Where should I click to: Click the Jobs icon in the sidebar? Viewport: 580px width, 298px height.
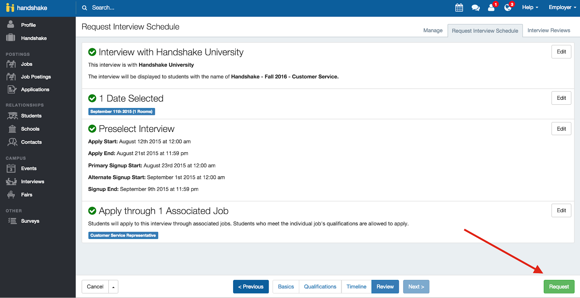click(x=11, y=64)
